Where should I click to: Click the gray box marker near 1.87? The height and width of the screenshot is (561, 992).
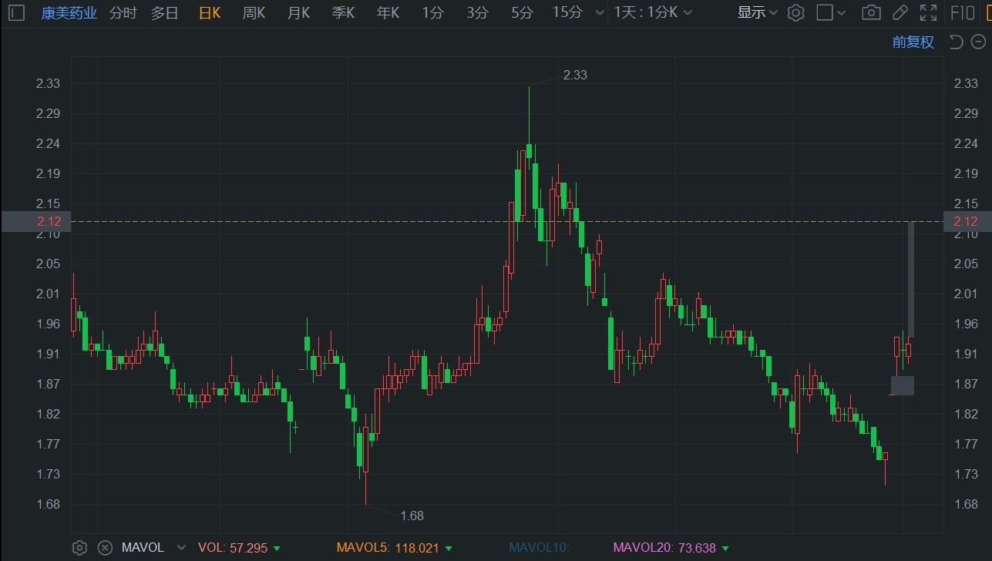coord(903,385)
